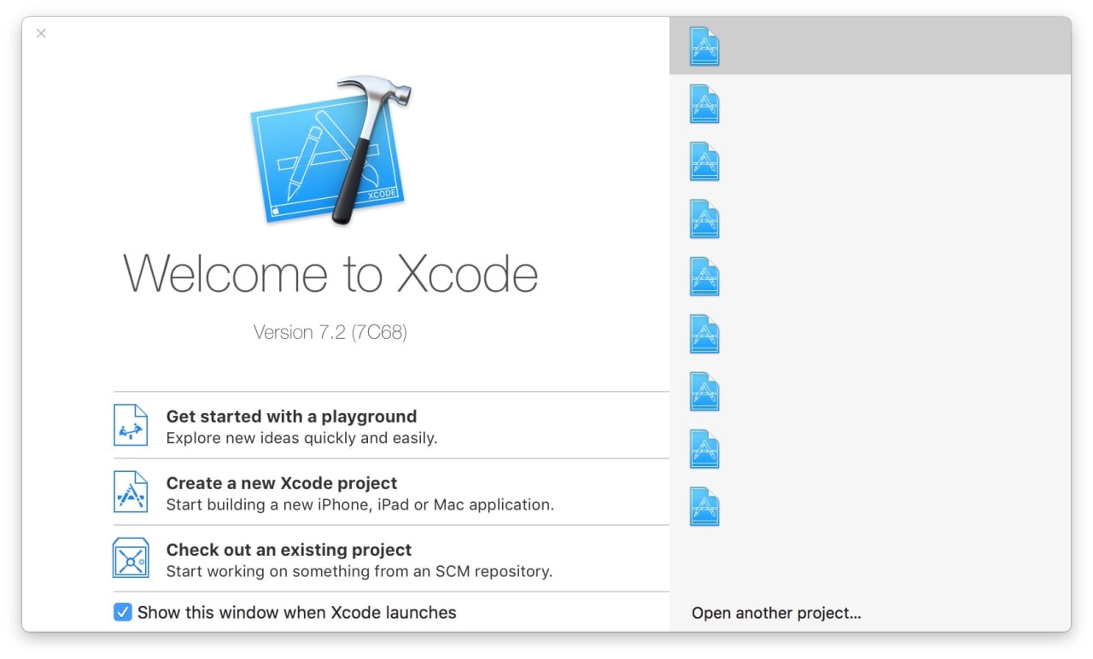Uncheck 'Show this window when Xcode launches'
Image resolution: width=1093 pixels, height=659 pixels.
pos(123,612)
